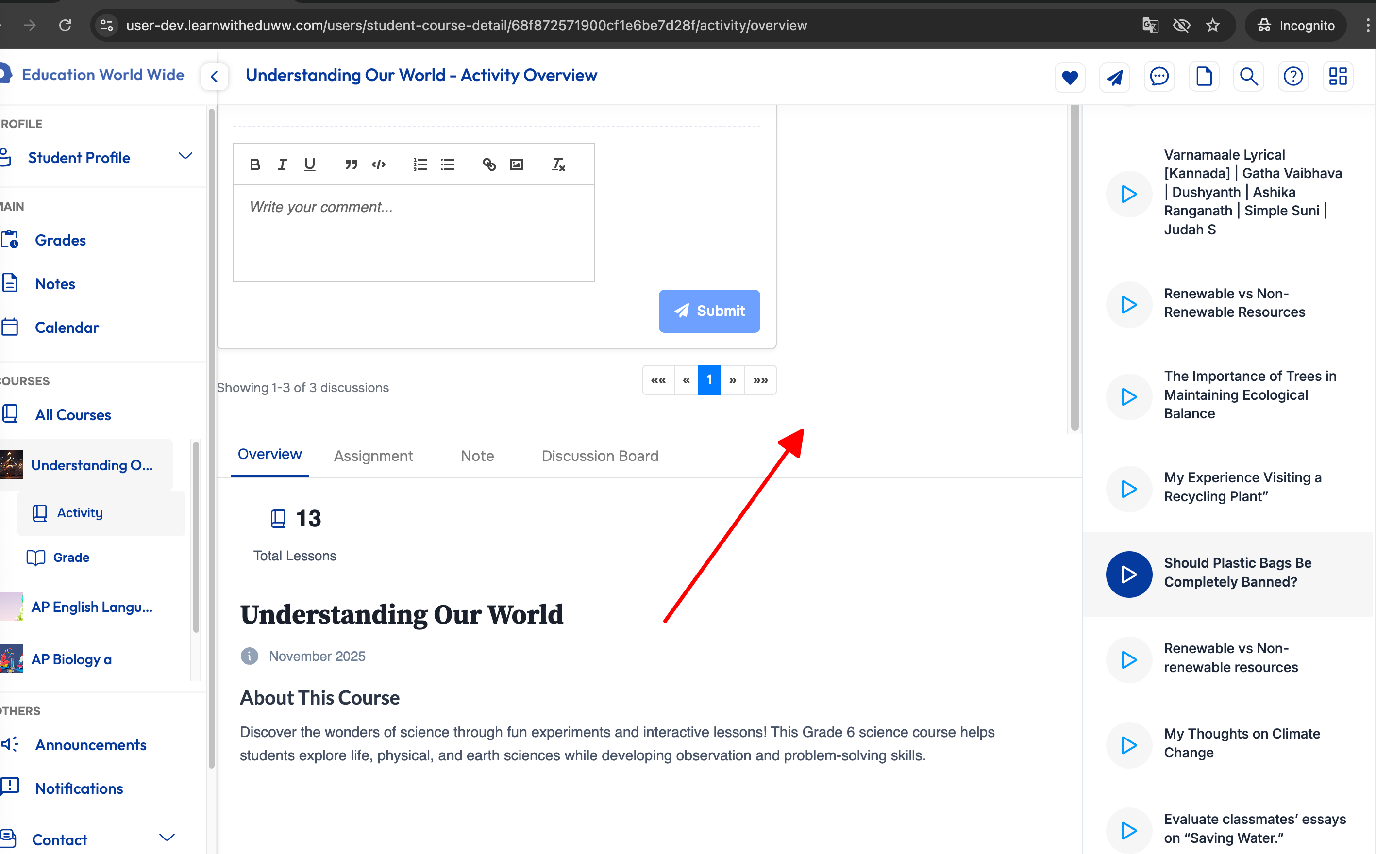The image size is (1376, 854).
Task: Collapse the sidebar with back chevron
Action: coord(214,77)
